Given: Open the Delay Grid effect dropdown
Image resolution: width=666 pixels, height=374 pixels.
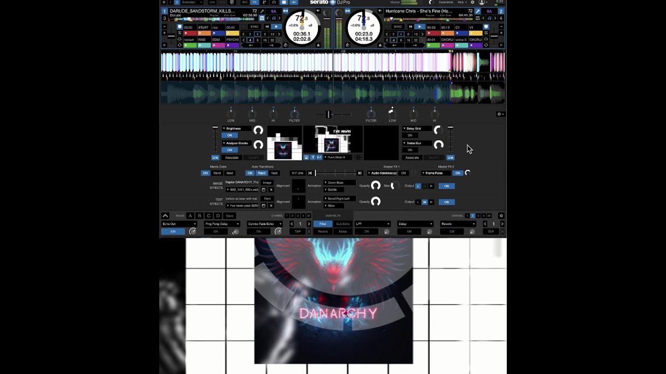Looking at the screenshot, I should tap(417, 128).
